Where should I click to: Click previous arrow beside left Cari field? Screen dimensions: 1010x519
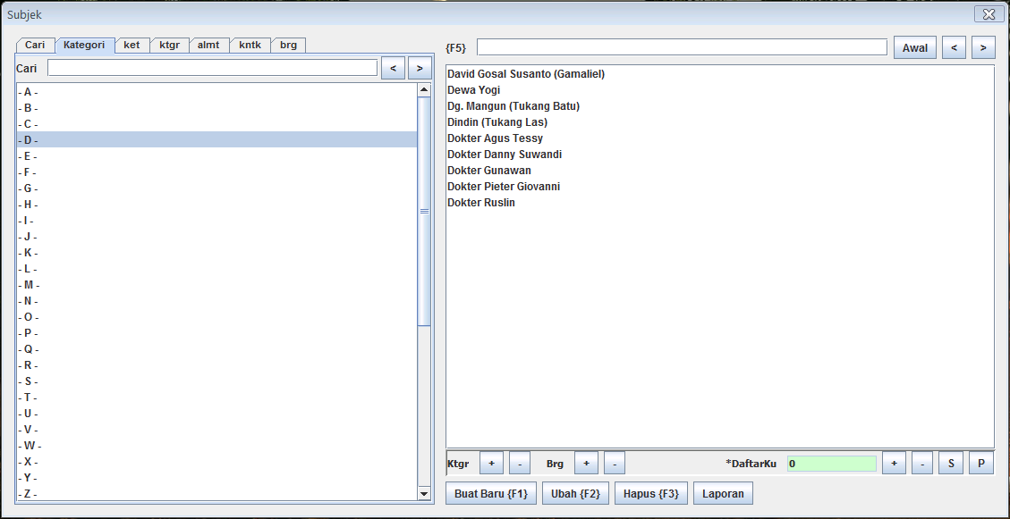pyautogui.click(x=393, y=68)
